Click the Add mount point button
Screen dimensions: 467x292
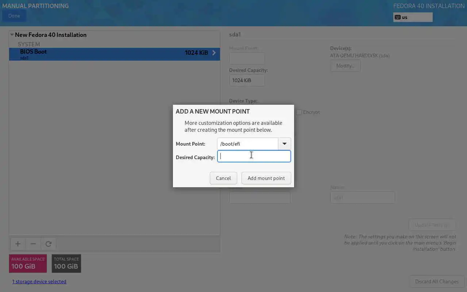click(266, 178)
